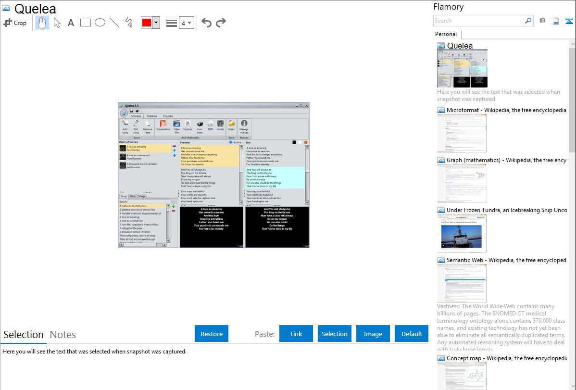576x390 pixels.
Task: Click the line thickness icon
Action: click(x=171, y=23)
